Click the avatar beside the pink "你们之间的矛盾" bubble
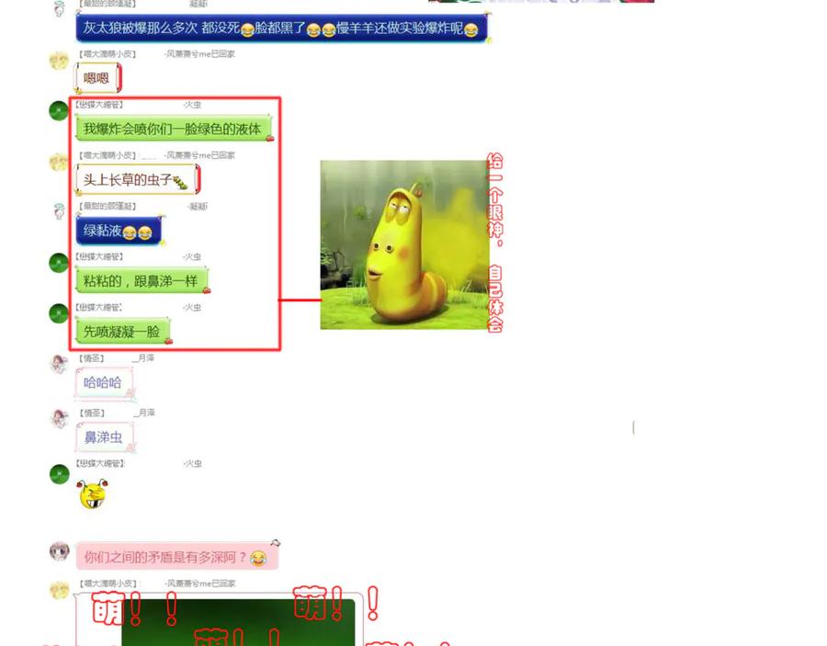827x646 pixels. (59, 551)
